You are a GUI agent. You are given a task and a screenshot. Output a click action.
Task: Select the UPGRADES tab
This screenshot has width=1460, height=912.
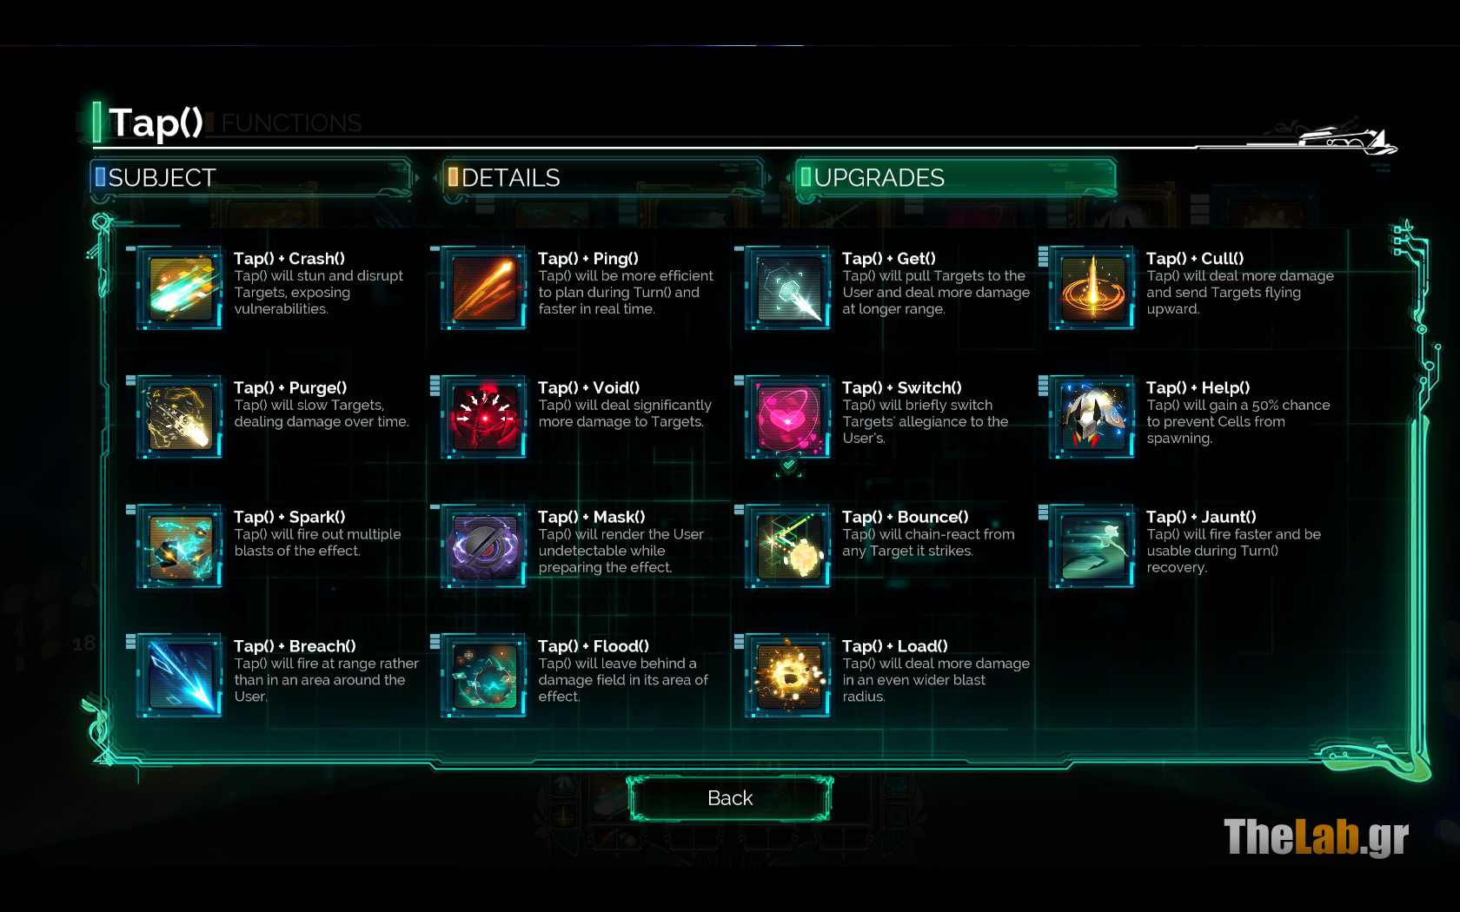[x=956, y=178]
